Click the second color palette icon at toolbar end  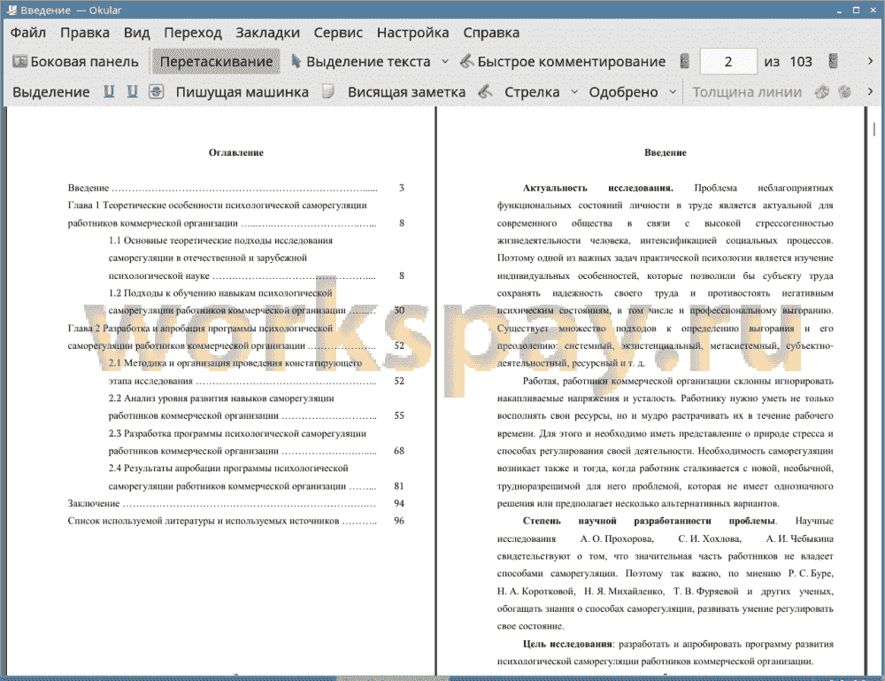845,91
